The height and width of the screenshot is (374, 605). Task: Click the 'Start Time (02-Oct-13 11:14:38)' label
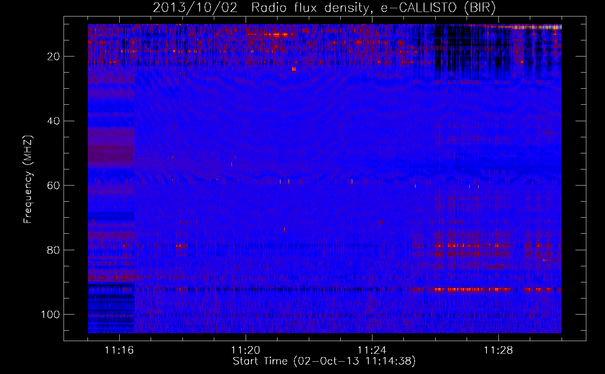click(324, 361)
